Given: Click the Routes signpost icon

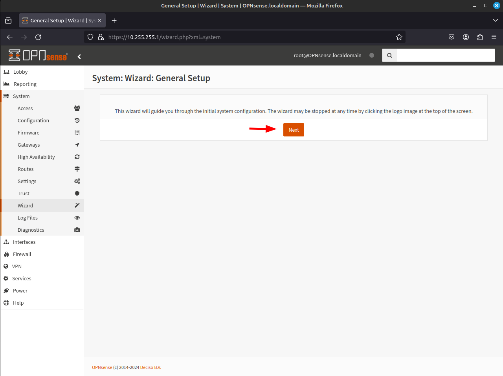Looking at the screenshot, I should 77,169.
